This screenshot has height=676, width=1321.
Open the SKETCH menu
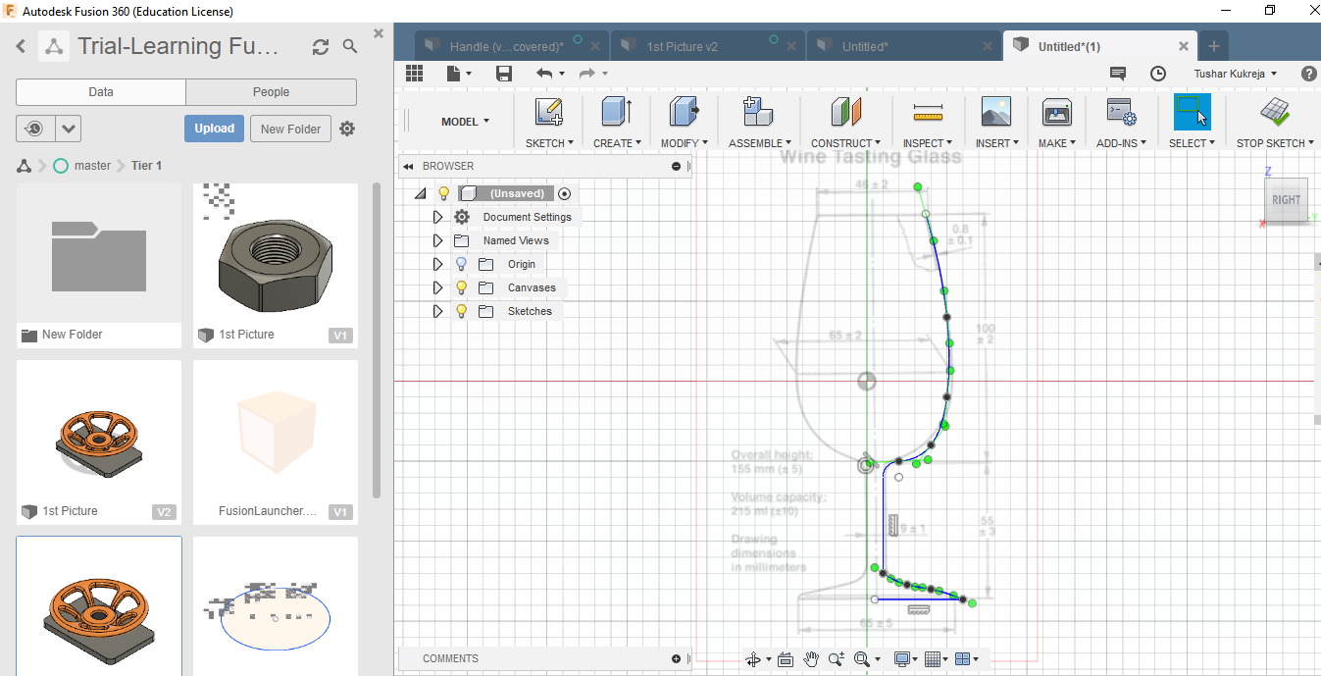[x=549, y=143]
